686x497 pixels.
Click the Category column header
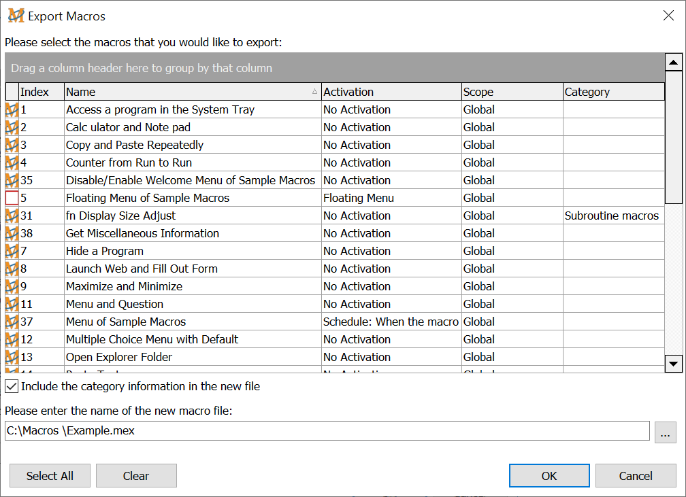[612, 92]
